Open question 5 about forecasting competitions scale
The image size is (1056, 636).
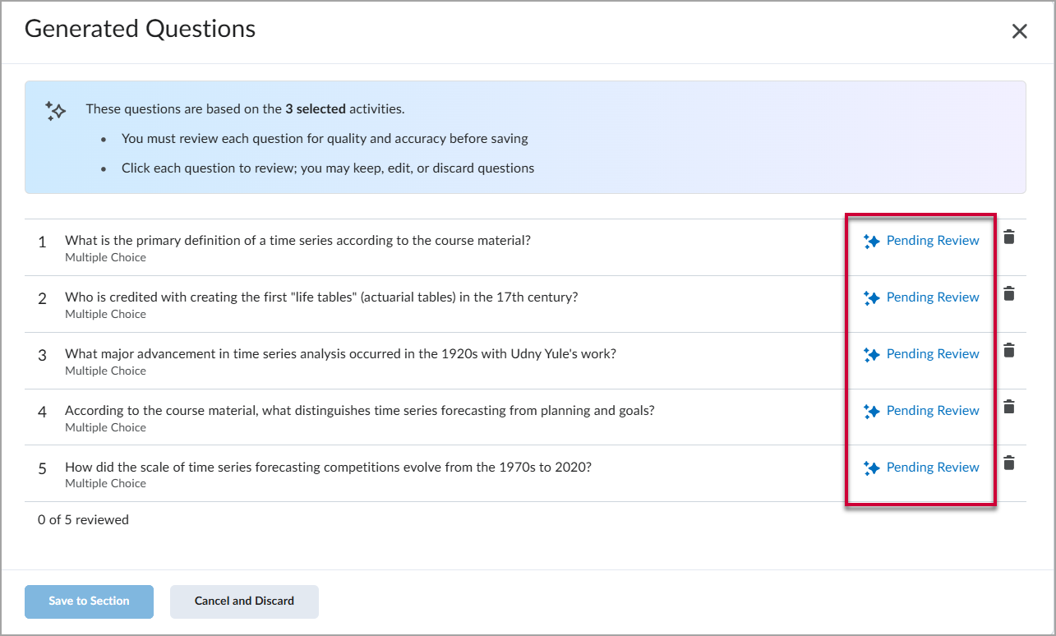pyautogui.click(x=328, y=468)
